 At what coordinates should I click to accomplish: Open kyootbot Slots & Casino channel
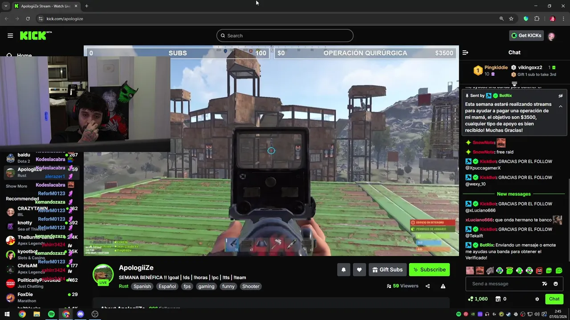click(x=42, y=255)
